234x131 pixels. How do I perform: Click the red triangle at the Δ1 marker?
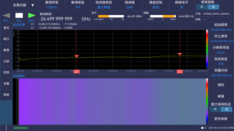coord(77,56)
